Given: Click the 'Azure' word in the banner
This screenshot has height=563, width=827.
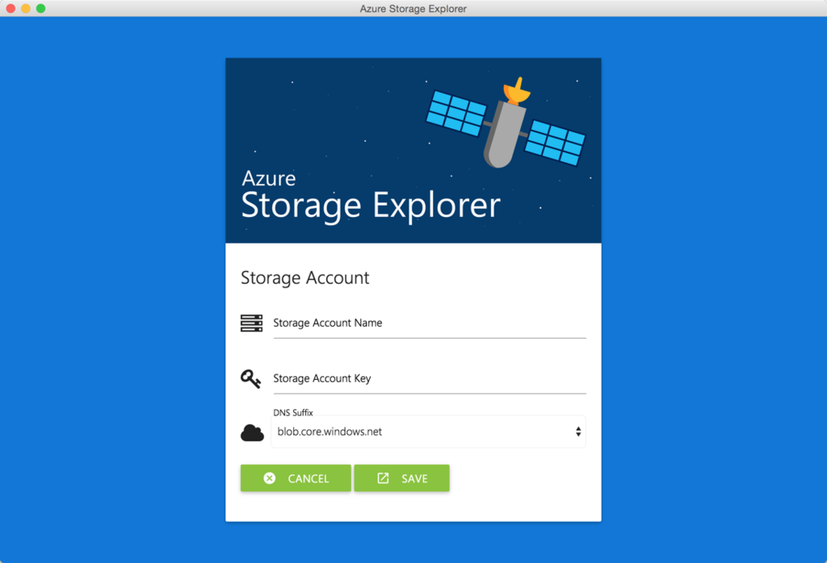Looking at the screenshot, I should 268,178.
